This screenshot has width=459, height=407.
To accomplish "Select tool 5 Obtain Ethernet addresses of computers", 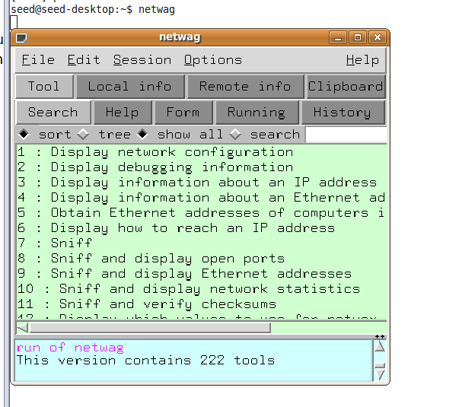I will 202,213.
